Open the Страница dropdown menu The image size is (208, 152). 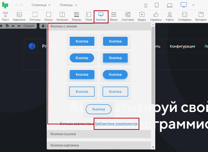click(x=41, y=5)
